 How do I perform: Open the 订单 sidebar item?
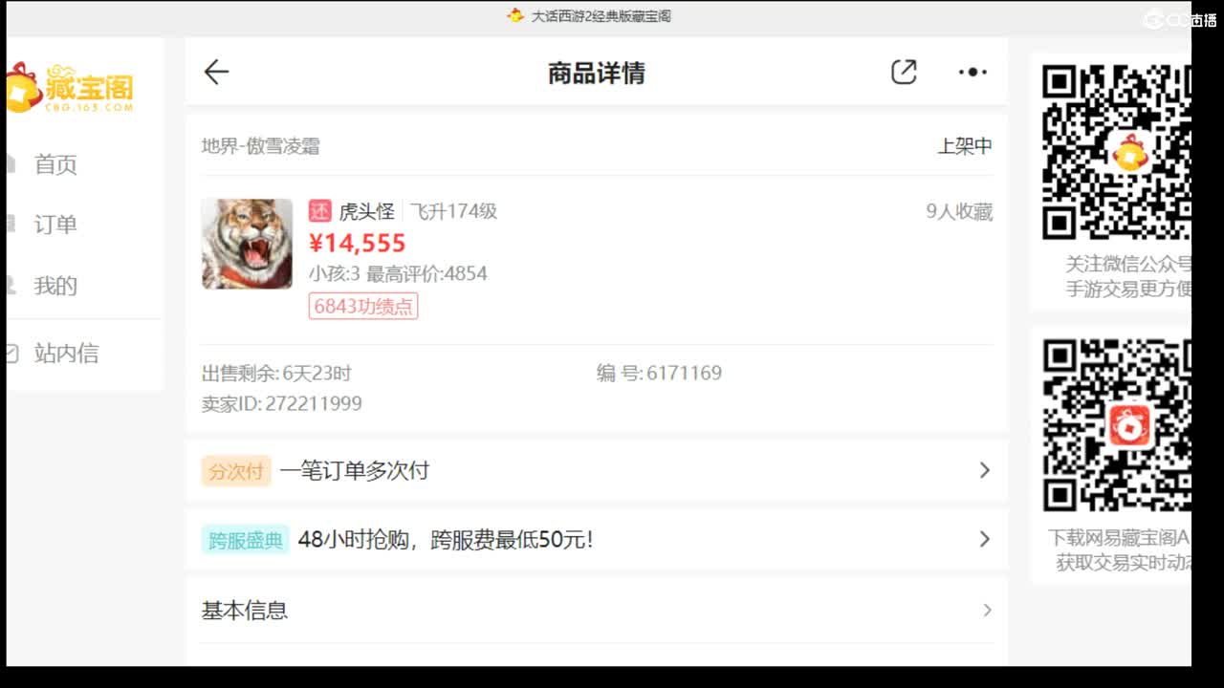[x=55, y=225]
